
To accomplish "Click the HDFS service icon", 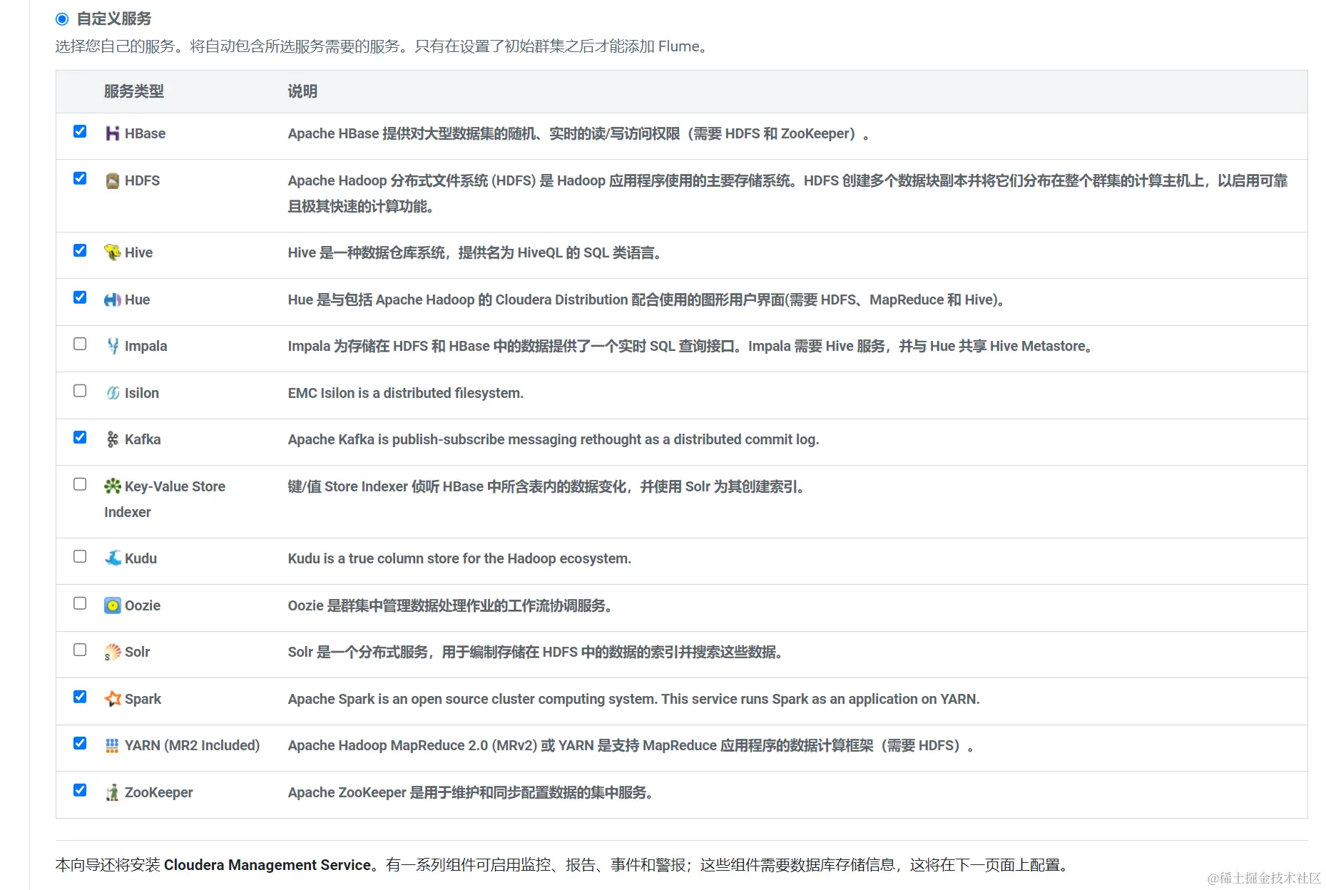I will point(112,180).
